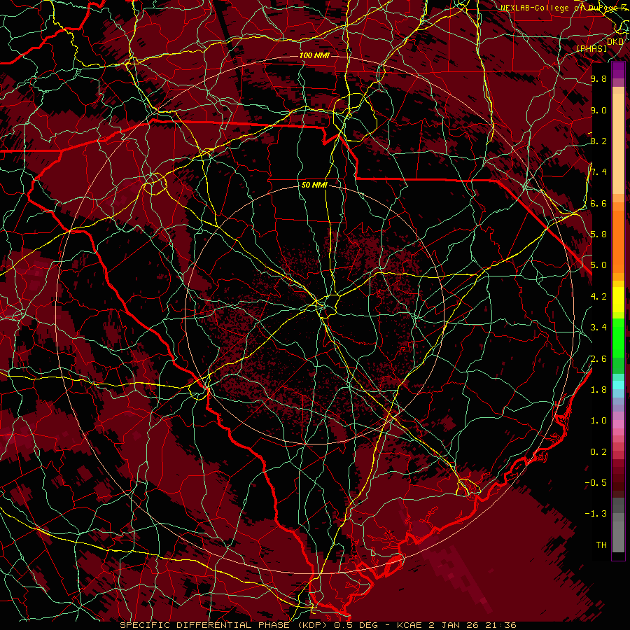Click the 0.2 scale value

click(x=598, y=452)
